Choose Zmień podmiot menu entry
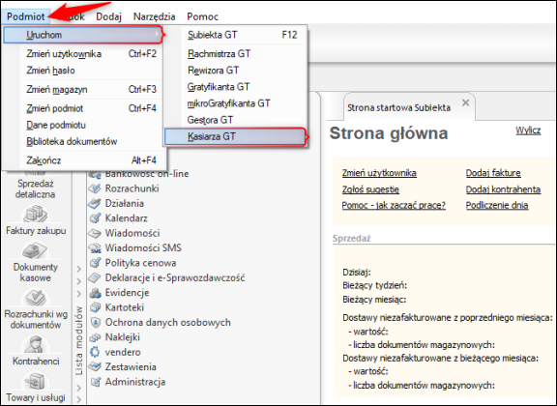Viewport: 557px width, 406px height. 82,108
